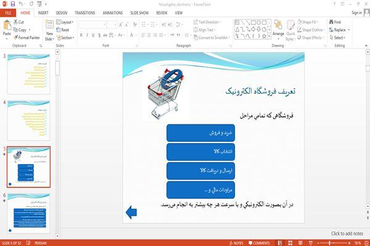Open the font size combo box

point(112,25)
